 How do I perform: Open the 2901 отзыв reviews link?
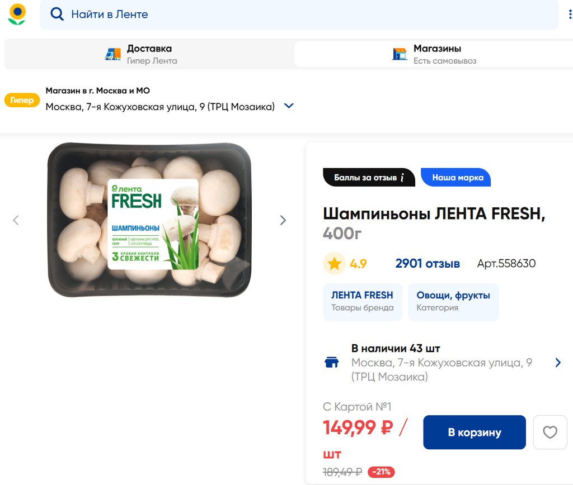[x=428, y=263]
